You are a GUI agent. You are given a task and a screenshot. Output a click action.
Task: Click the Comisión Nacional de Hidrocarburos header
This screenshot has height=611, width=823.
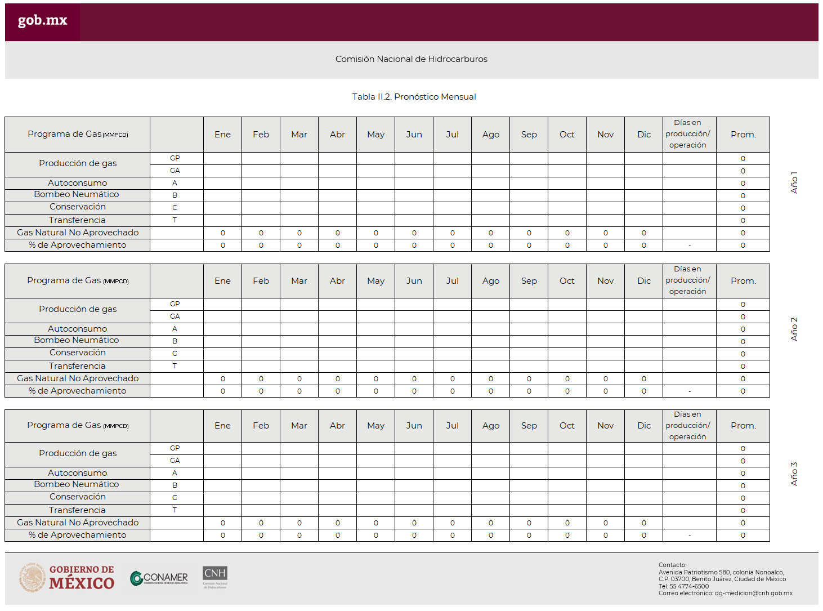[x=411, y=59]
